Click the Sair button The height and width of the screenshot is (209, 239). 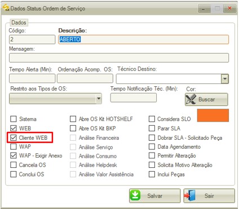point(209,195)
